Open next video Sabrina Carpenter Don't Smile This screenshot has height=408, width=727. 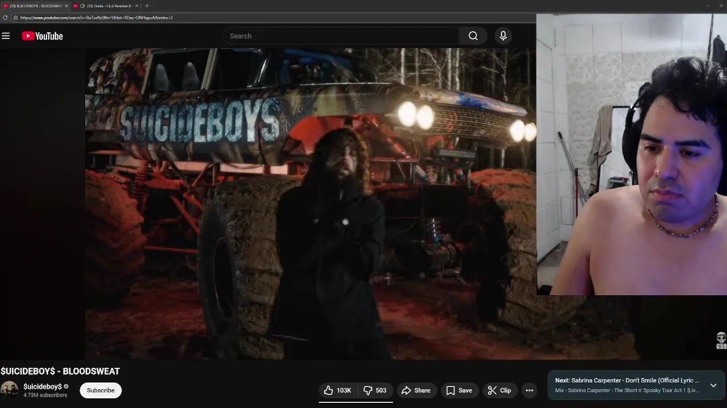pos(627,380)
